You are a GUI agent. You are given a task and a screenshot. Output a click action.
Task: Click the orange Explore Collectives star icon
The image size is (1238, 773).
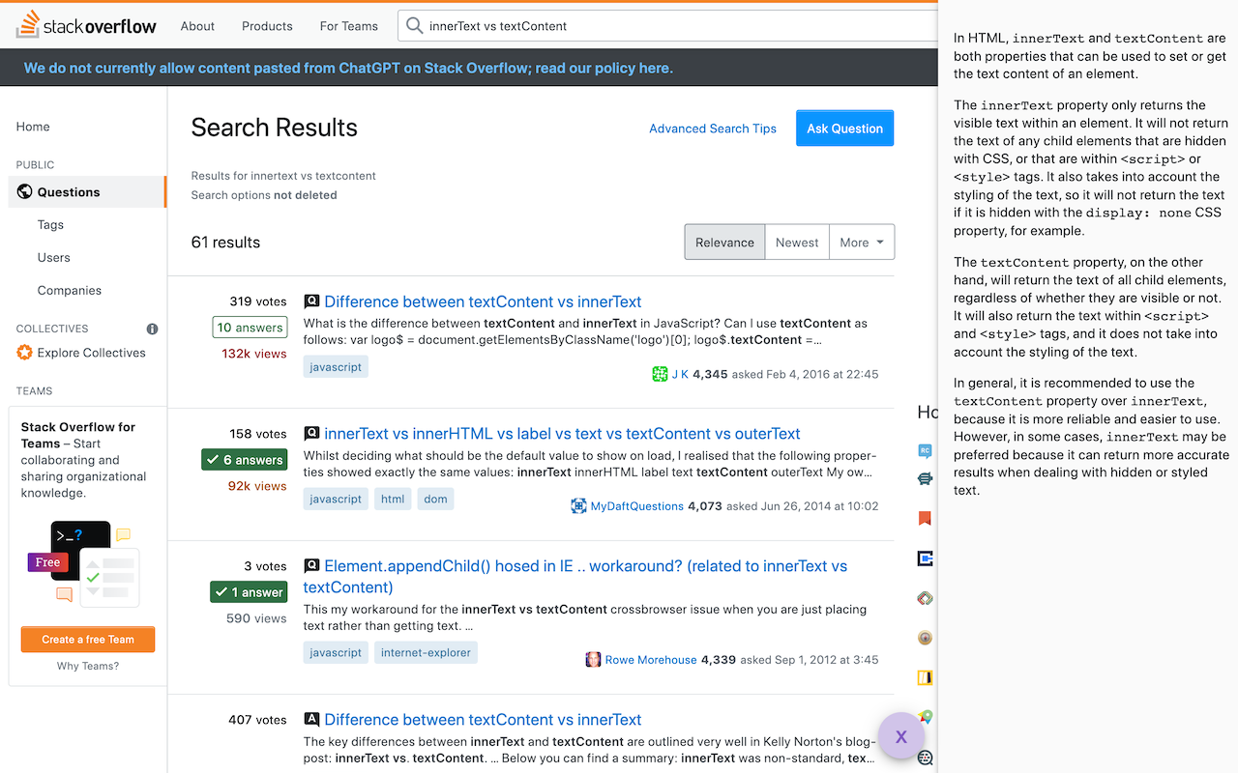[24, 353]
